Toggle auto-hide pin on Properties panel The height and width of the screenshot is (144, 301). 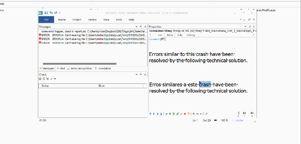pyautogui.click(x=250, y=26)
